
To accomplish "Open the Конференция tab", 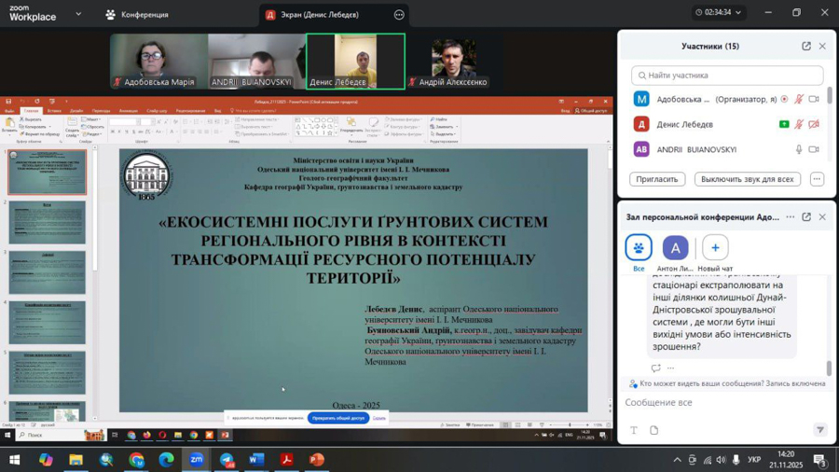I will click(x=137, y=15).
